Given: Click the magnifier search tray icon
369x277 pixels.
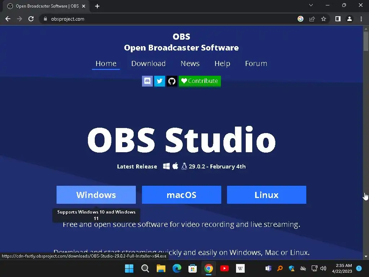Looking at the screenshot, I should [x=280, y=268].
